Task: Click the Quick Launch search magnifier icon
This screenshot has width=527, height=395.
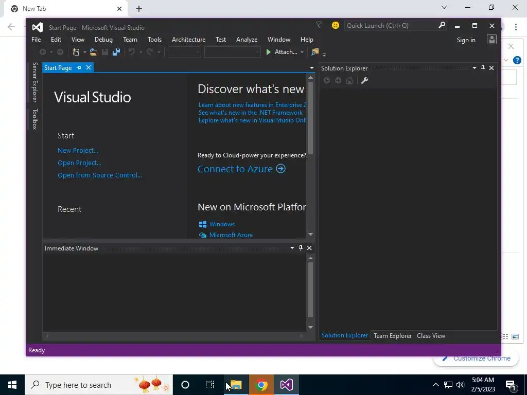Action: click(442, 25)
